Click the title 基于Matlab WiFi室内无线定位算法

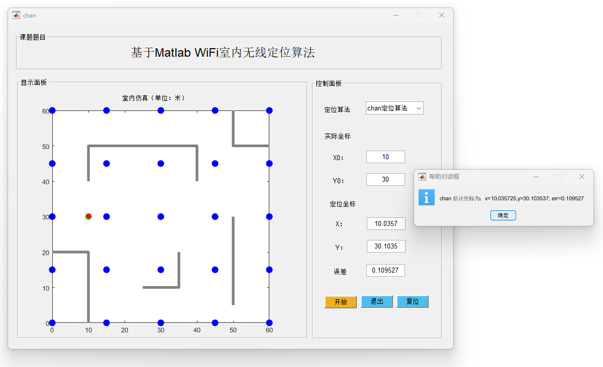tap(223, 52)
